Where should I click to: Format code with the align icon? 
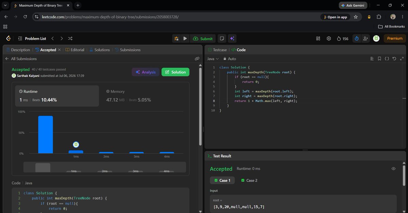[372, 59]
